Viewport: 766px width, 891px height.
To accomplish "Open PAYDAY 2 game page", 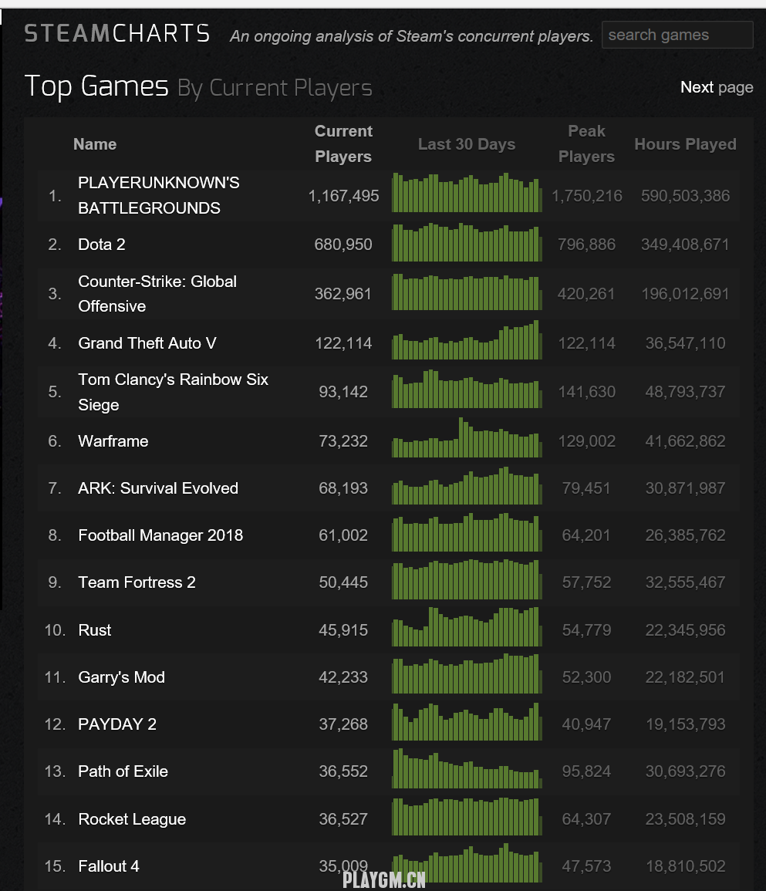I will [x=117, y=724].
